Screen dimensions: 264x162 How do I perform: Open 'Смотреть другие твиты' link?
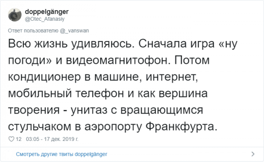(44, 154)
